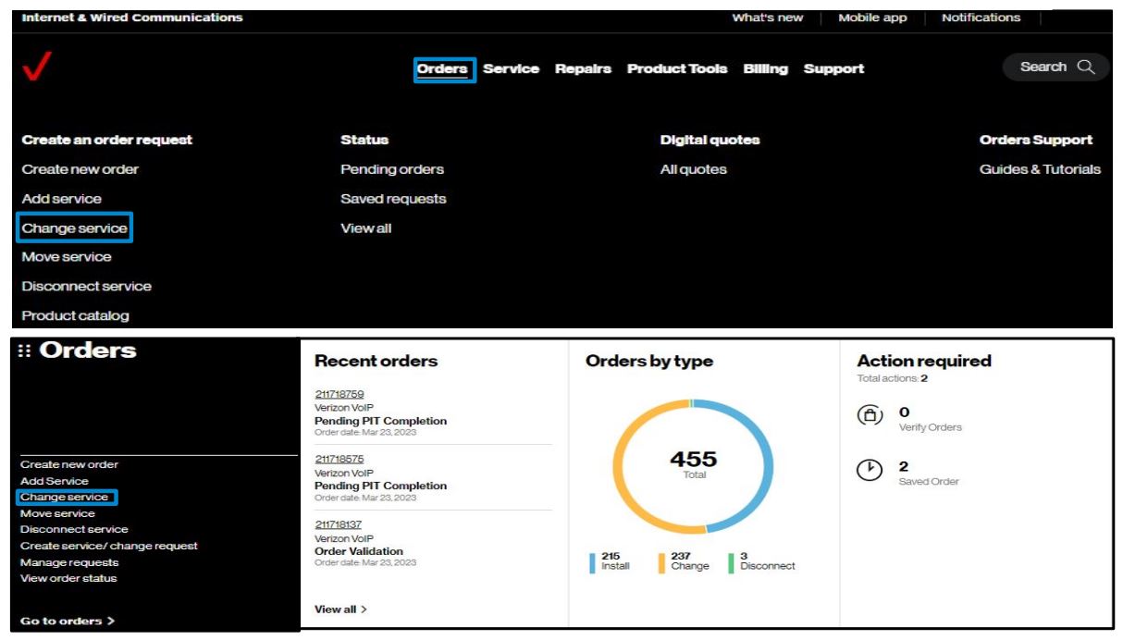Click Internet & Wired Communications heading
The height and width of the screenshot is (640, 1123).
132,18
